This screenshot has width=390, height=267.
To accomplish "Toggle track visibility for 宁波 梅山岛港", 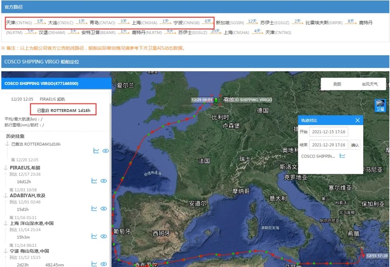I will [104, 264].
